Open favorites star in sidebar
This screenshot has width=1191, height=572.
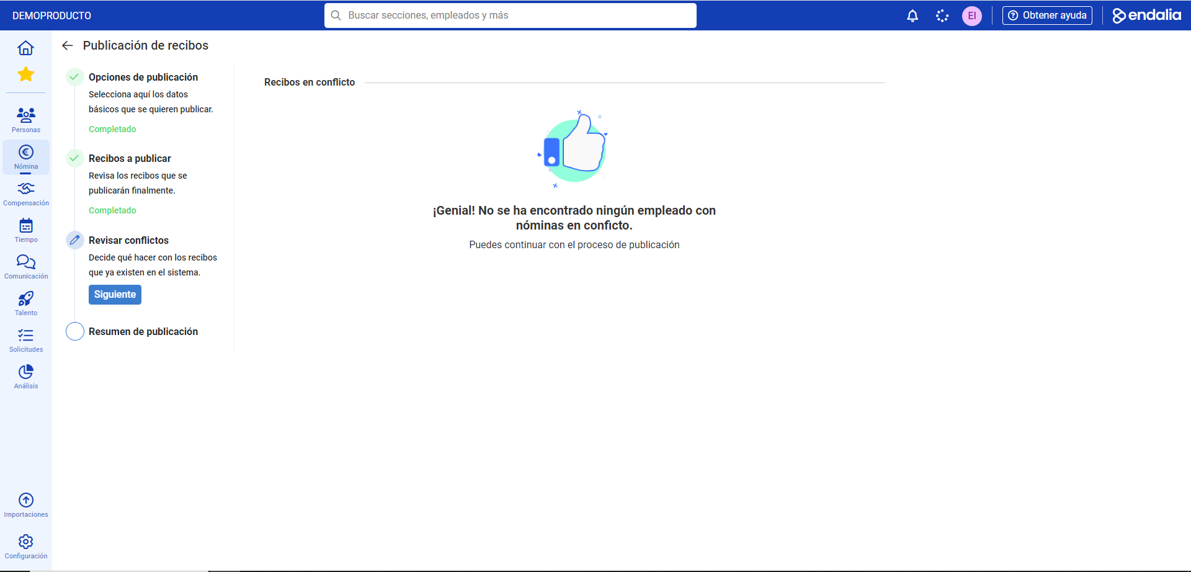25,74
